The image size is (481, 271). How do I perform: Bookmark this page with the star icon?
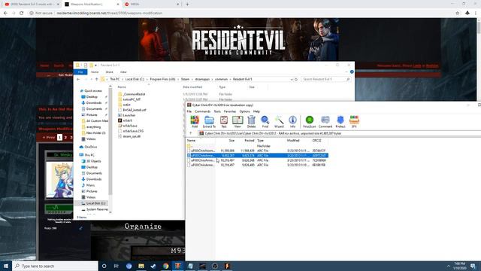pyautogui.click(x=458, y=14)
